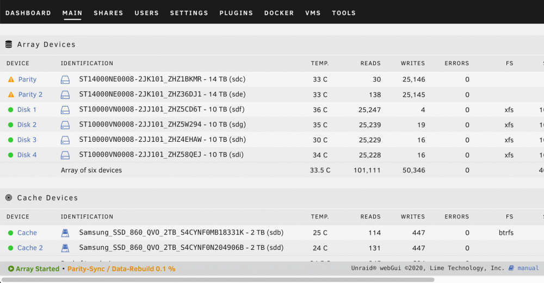Click the Array Started status text
544x283 pixels.
click(x=38, y=269)
